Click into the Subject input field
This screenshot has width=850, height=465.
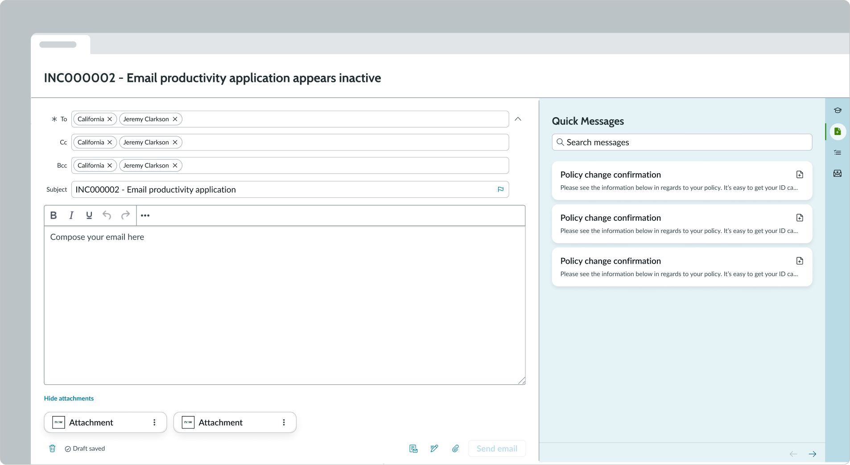point(290,190)
